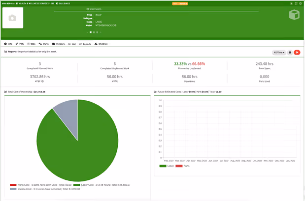This screenshot has height=201, width=305.
Task: Select the third info carousel dot
Action: click(97, 32)
